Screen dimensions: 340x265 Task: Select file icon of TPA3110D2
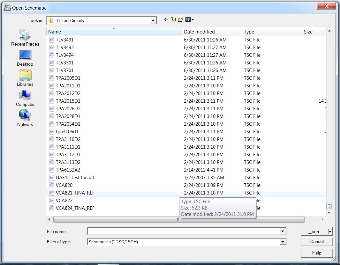(x=52, y=139)
